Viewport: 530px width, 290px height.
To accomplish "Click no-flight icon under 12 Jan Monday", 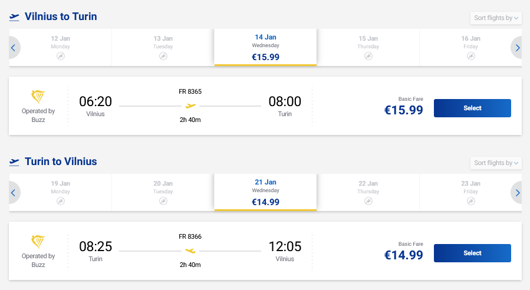I will click(x=61, y=56).
